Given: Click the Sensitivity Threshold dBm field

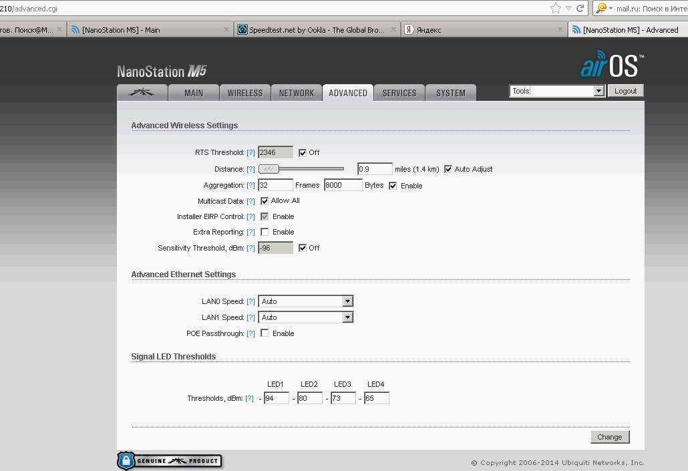Looking at the screenshot, I should tap(275, 248).
